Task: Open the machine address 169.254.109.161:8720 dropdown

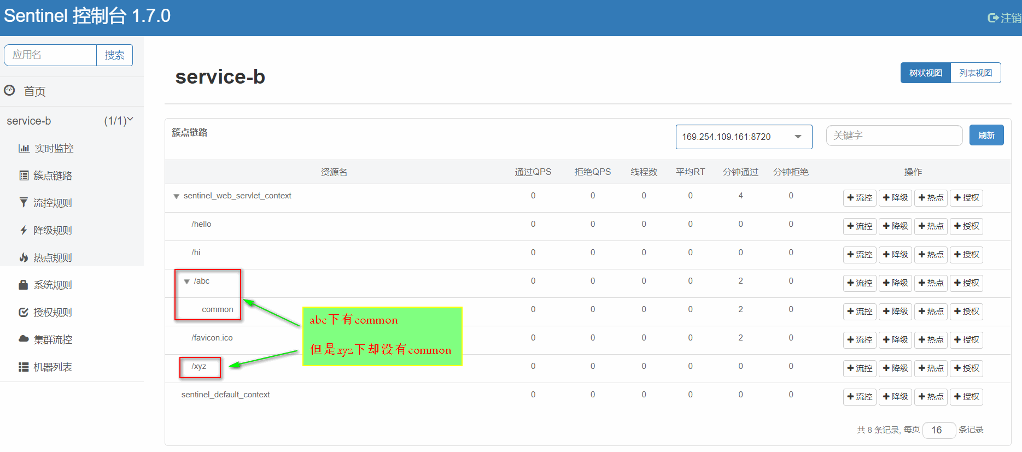Action: click(744, 137)
